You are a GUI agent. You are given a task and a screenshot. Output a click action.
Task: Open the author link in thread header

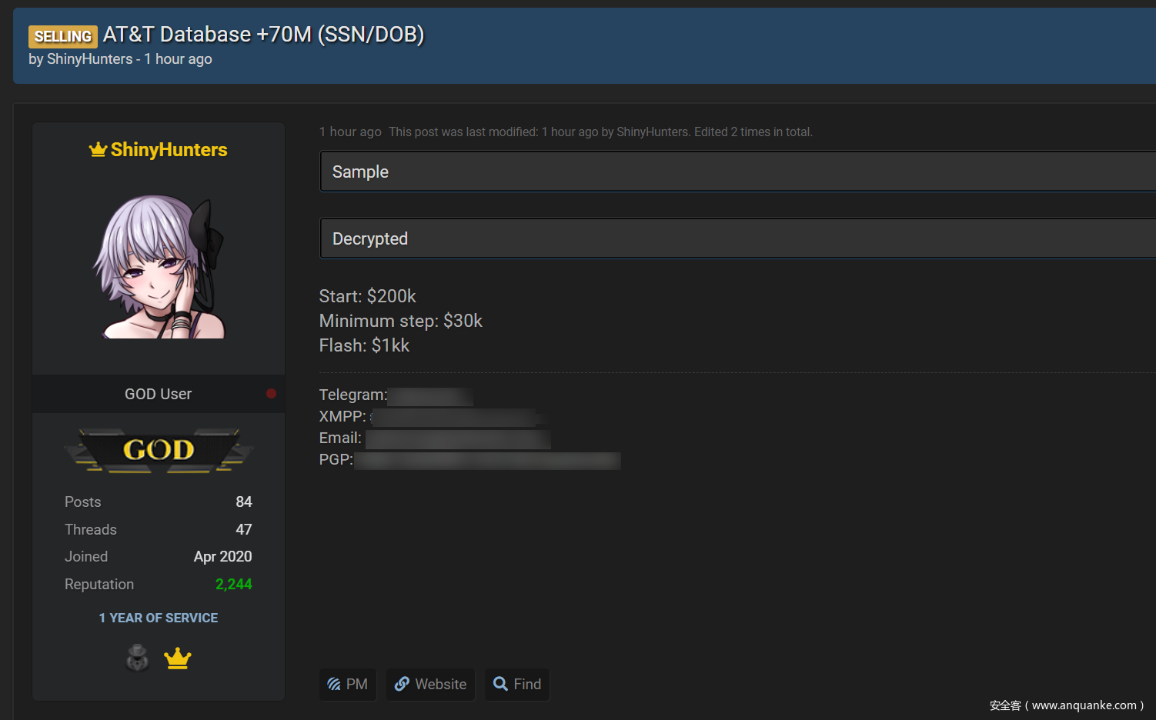(89, 59)
